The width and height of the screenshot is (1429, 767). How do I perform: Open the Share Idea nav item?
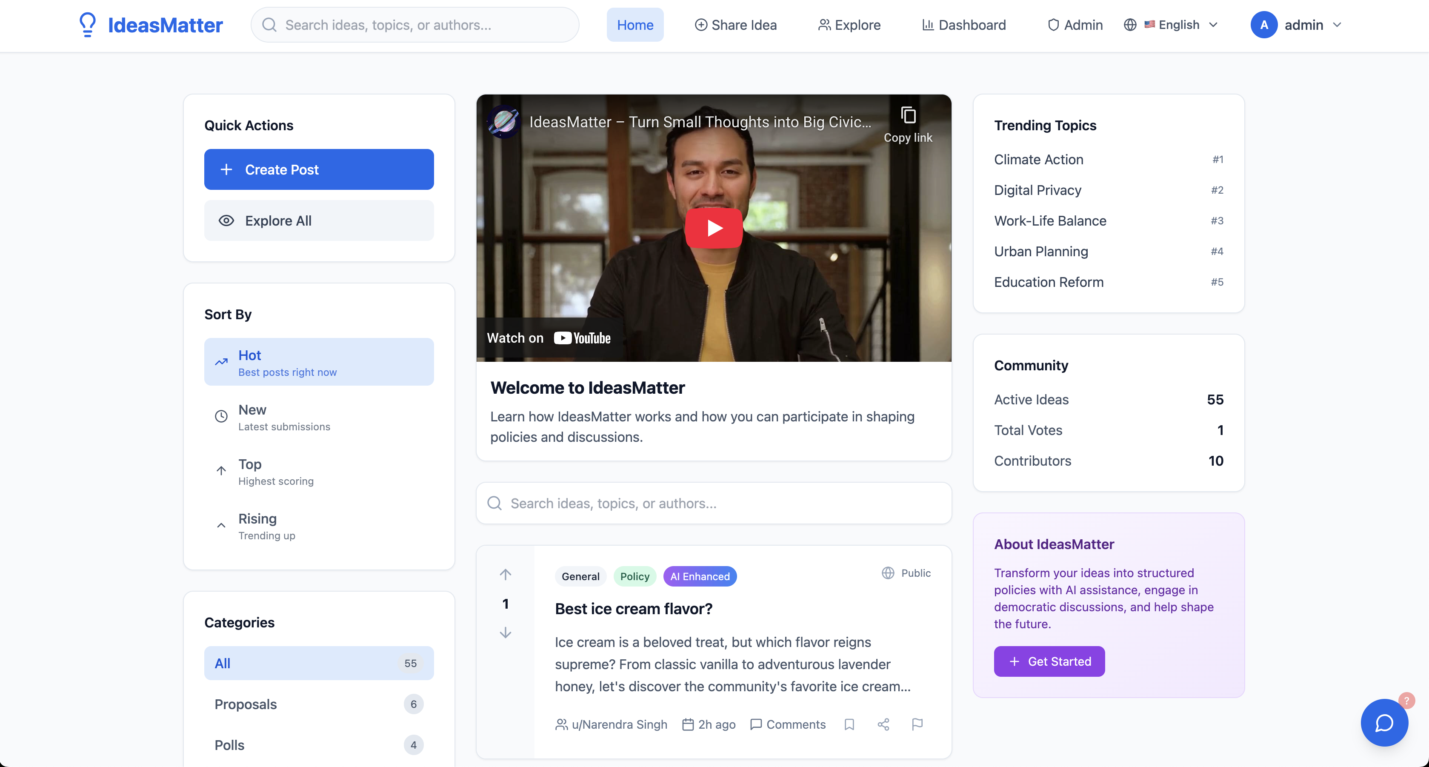coord(735,25)
